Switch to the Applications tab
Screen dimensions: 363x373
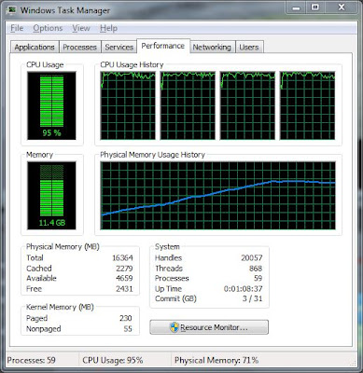(35, 47)
